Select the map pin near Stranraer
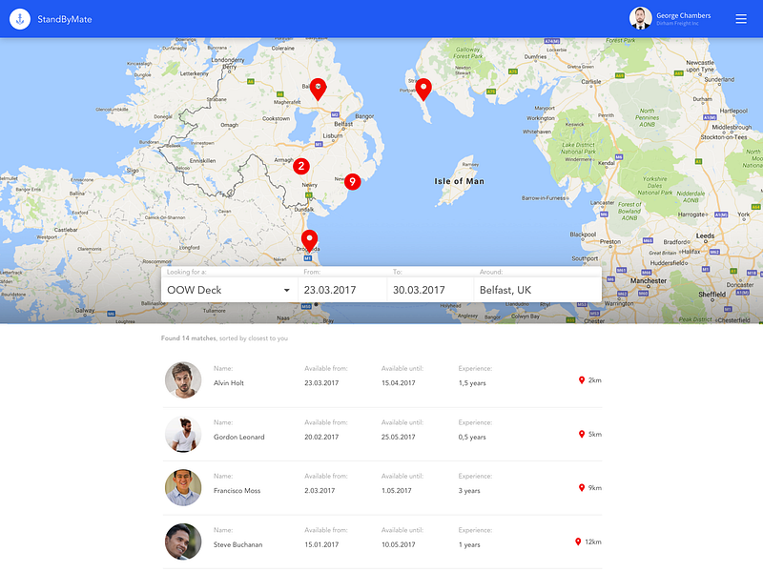 [423, 90]
